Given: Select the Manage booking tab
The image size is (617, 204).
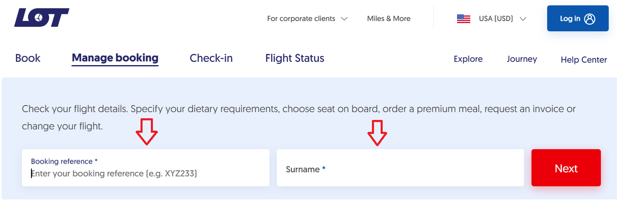Looking at the screenshot, I should coord(115,58).
